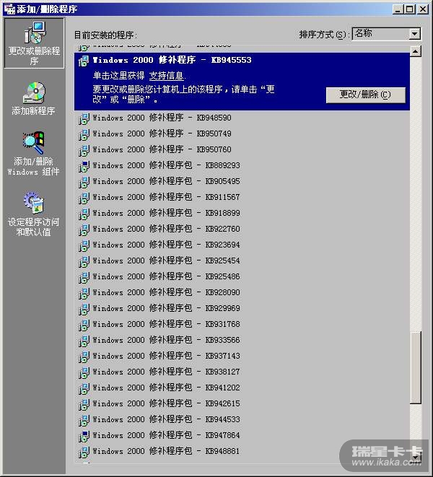Image resolution: width=433 pixels, height=477 pixels.
Task: Click the scrollbar track above the thumb
Action: (x=416, y=193)
